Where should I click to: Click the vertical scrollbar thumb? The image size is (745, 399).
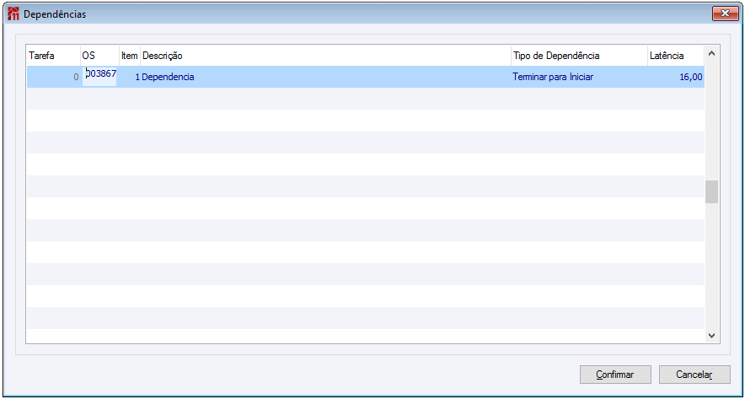coord(711,192)
